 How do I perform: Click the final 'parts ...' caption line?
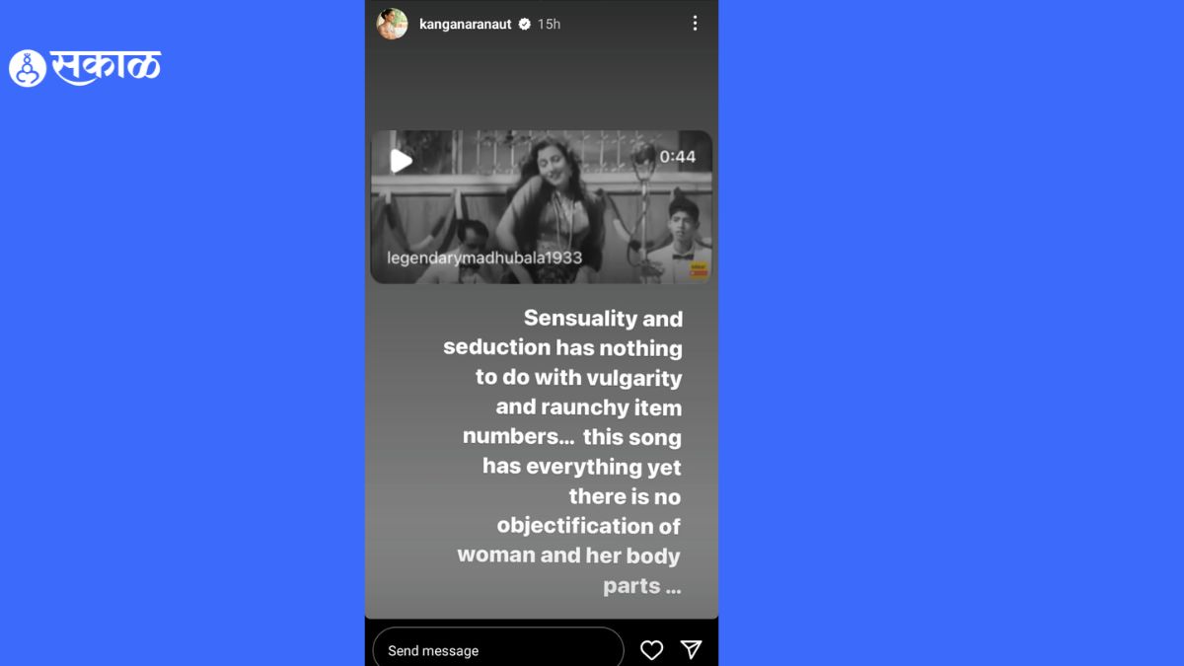641,586
